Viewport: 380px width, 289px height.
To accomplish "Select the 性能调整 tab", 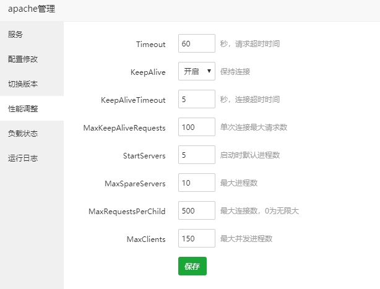I will (32, 108).
